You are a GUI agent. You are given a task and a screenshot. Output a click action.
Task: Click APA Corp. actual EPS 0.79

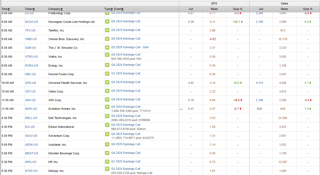click(x=191, y=100)
